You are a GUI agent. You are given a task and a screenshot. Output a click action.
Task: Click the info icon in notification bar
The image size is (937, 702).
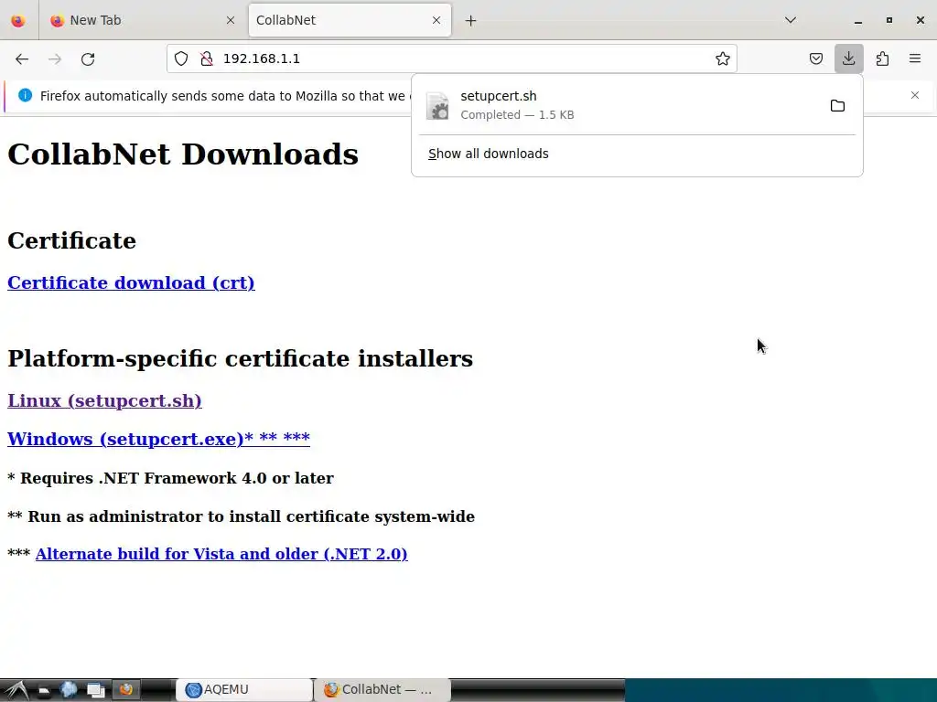click(25, 95)
